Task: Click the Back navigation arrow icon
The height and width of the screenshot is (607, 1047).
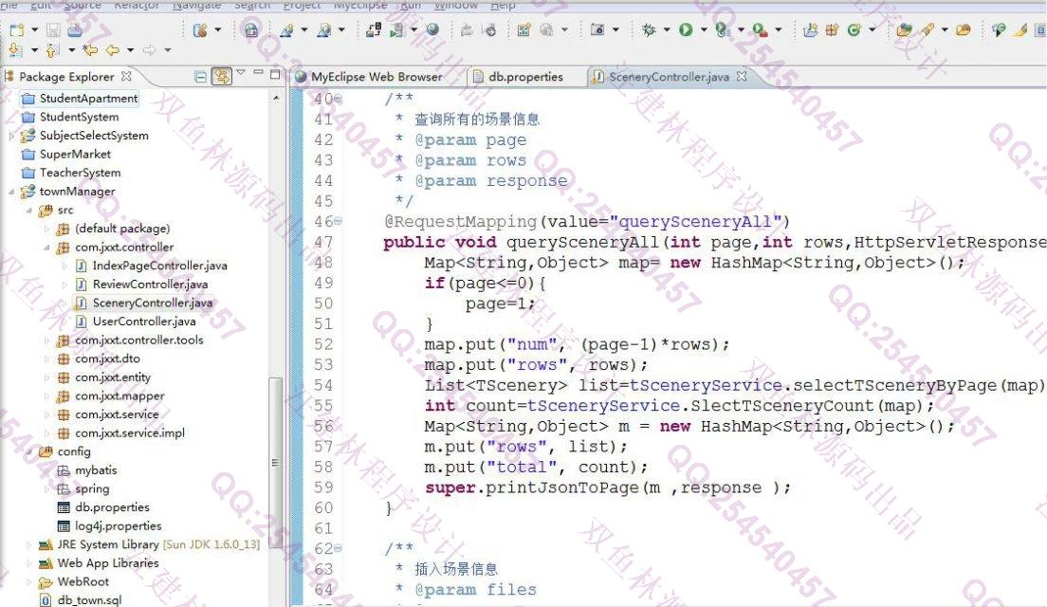Action: (112, 50)
